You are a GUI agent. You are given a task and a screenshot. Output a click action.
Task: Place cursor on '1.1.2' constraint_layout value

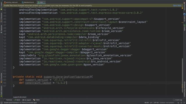point(61,83)
